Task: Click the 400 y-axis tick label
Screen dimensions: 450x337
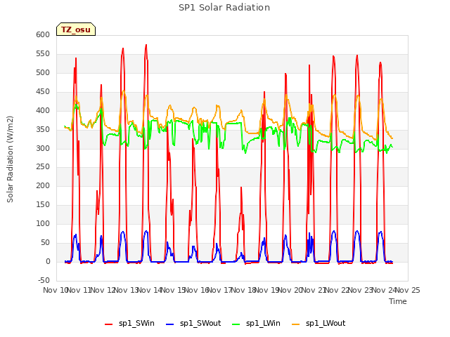Action: pos(43,110)
